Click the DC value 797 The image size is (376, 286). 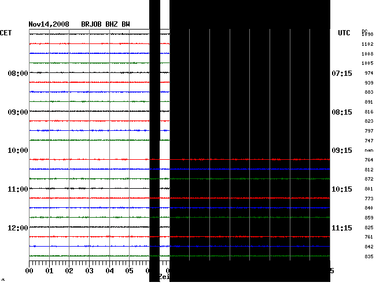(369, 131)
